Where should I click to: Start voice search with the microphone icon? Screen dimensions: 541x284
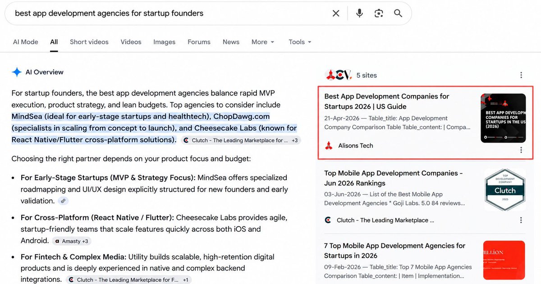359,14
